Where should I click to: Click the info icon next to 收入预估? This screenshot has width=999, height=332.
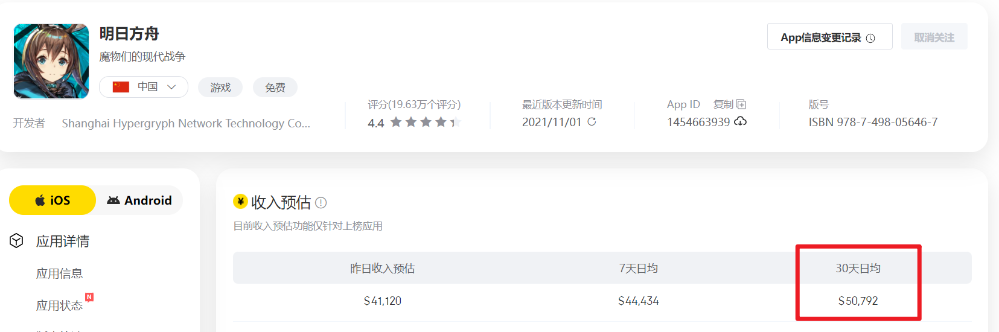pyautogui.click(x=321, y=203)
